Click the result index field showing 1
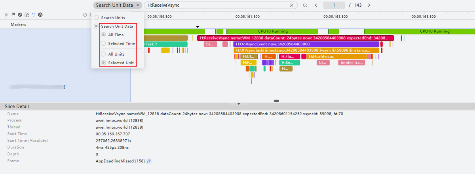Screen dimensions: 475x174 click(x=334, y=5)
